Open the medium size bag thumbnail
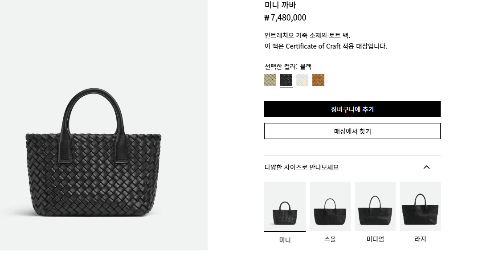Image resolution: width=487 pixels, height=254 pixels. pos(375,206)
